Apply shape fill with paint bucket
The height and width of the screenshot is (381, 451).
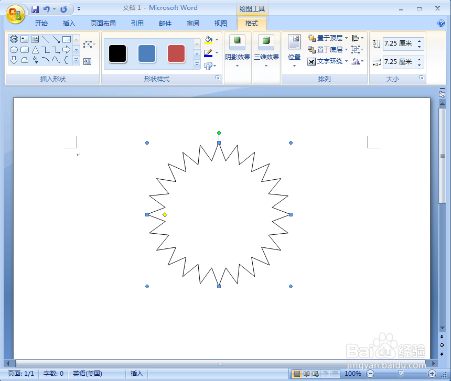(208, 39)
